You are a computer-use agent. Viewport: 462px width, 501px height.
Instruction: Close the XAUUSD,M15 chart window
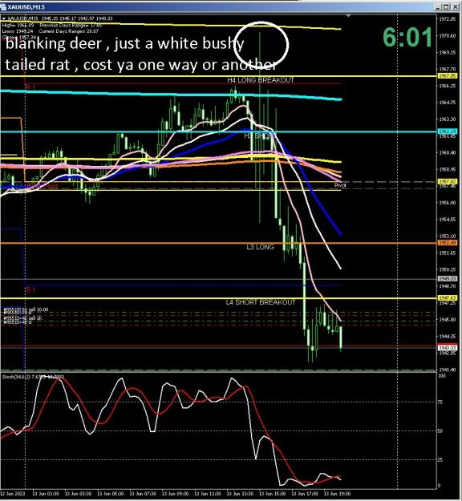(x=454, y=6)
